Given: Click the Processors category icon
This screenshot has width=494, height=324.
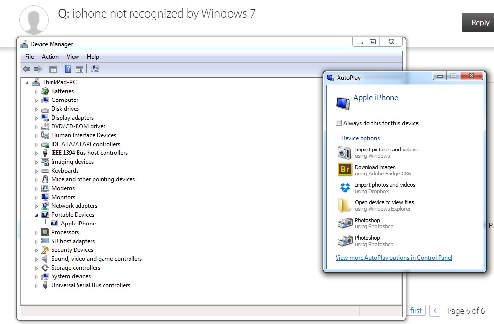Looking at the screenshot, I should pos(45,232).
